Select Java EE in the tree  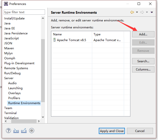click(x=9, y=28)
